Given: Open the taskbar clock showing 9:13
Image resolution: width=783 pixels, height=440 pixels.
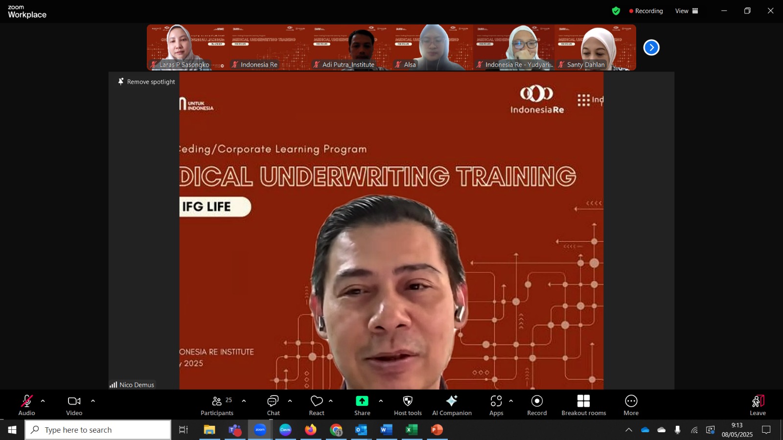Looking at the screenshot, I should (737, 430).
